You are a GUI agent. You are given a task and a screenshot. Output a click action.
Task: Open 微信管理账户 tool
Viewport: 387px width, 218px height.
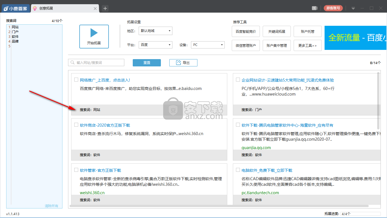[246, 45]
